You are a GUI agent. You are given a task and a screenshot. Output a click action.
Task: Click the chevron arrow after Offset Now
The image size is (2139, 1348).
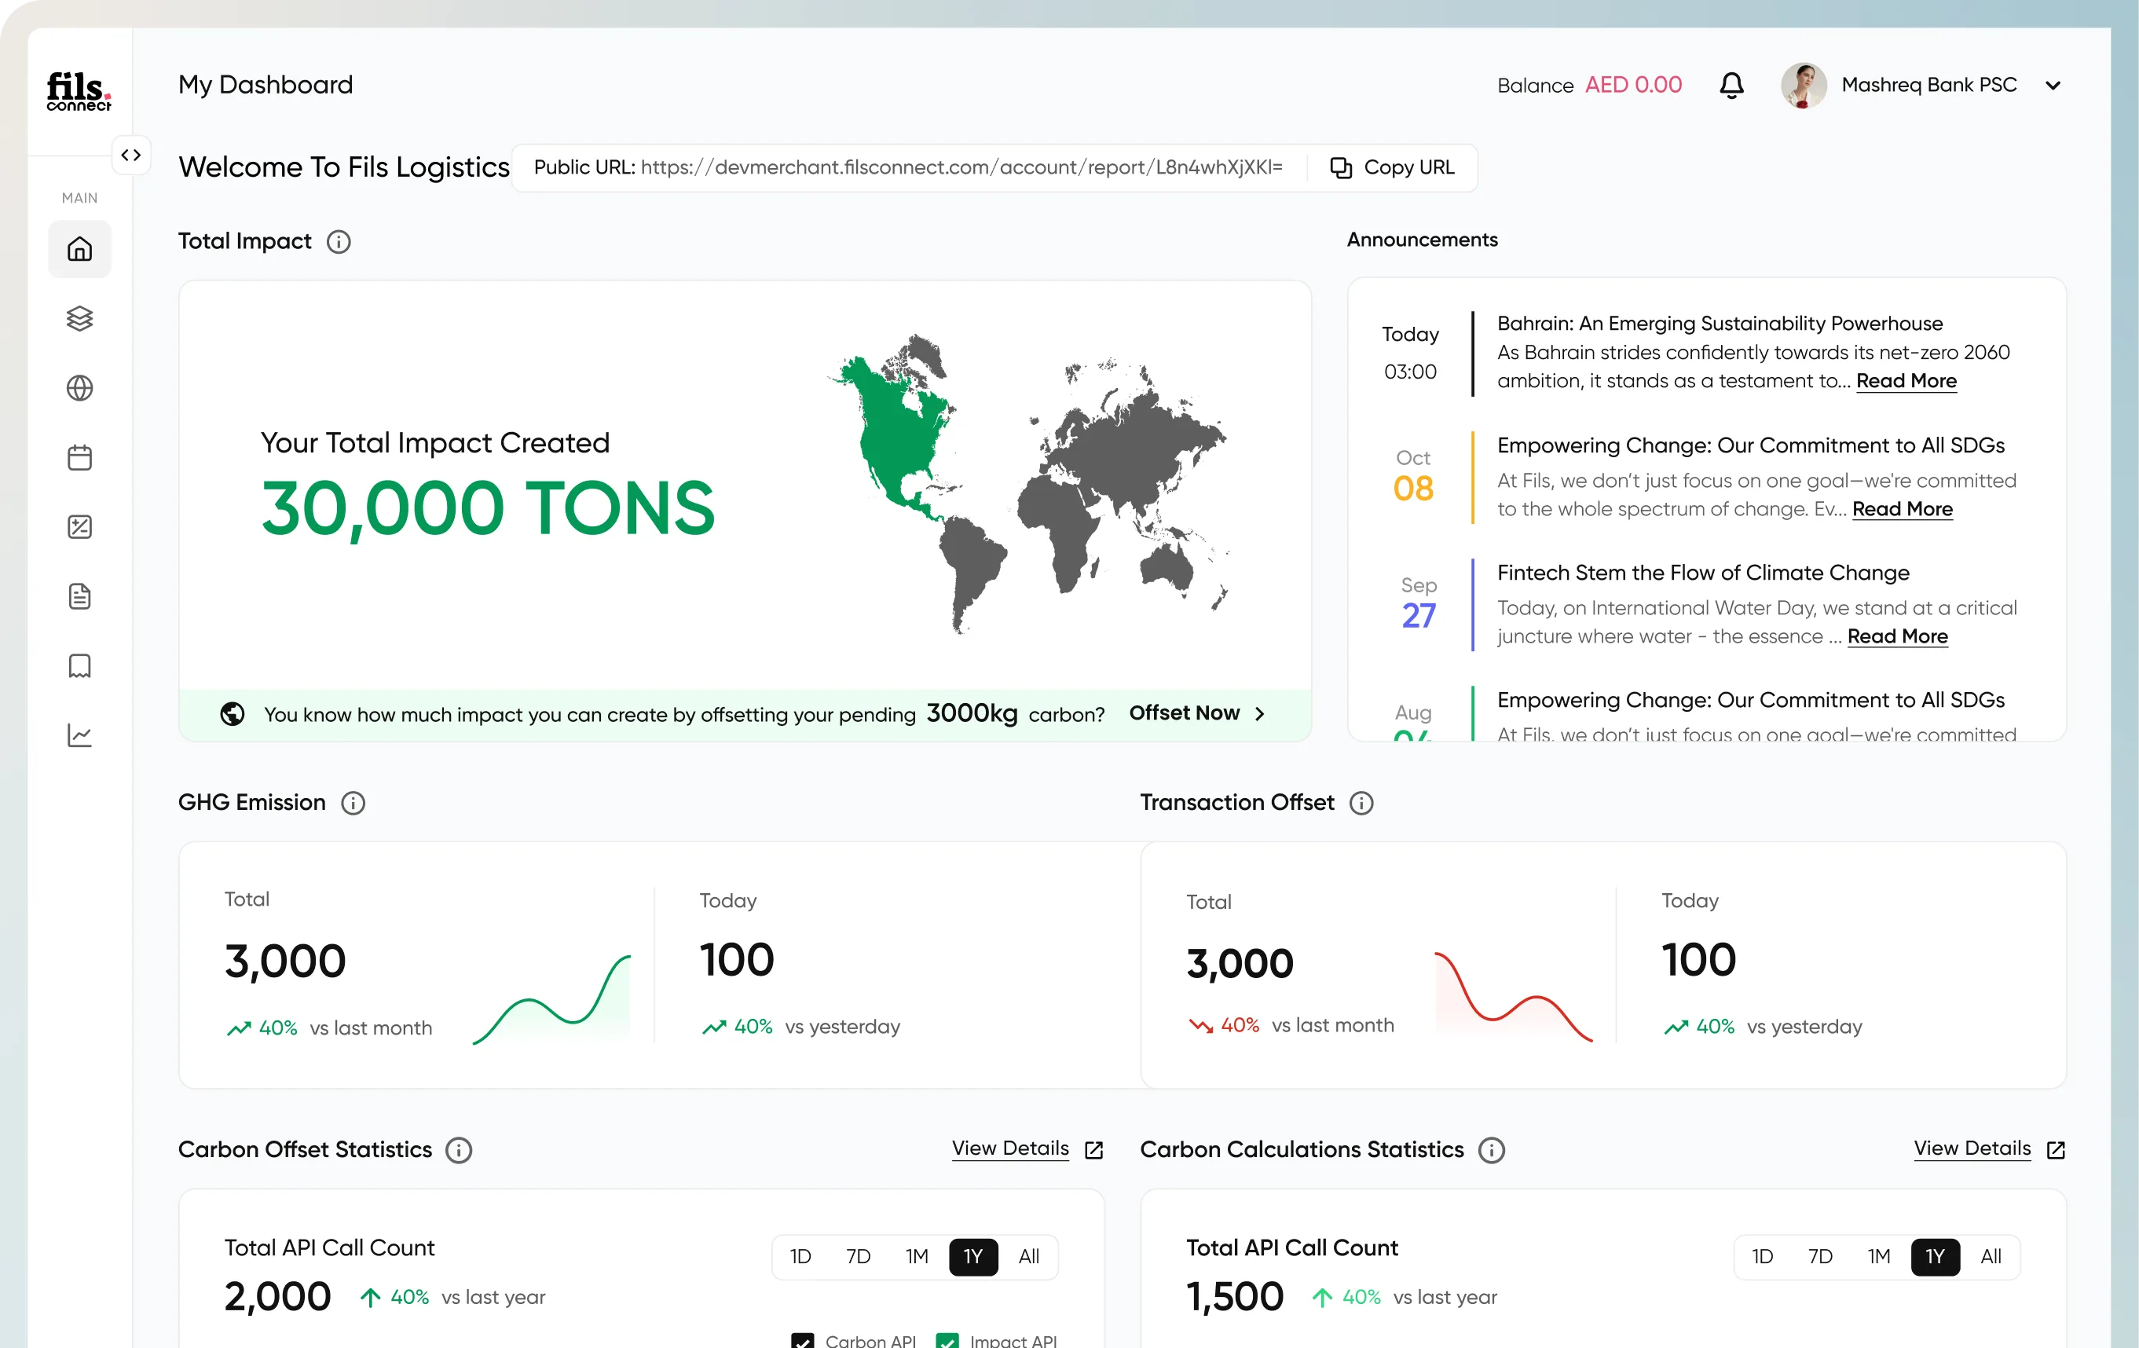pyautogui.click(x=1259, y=713)
